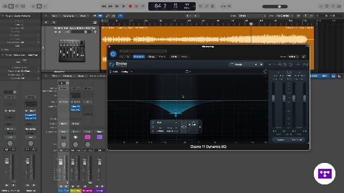Go to previous Ozone preset arrow
The image size is (344, 193).
coord(256,64)
